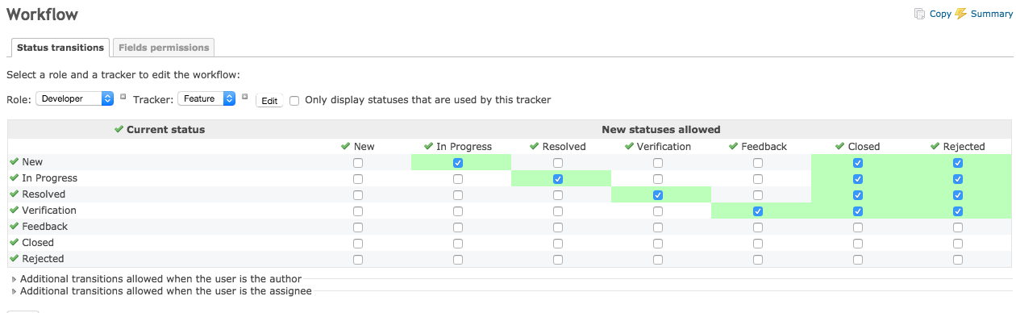This screenshot has width=1016, height=313.
Task: Click the lightning Summary icon
Action: tap(960, 14)
